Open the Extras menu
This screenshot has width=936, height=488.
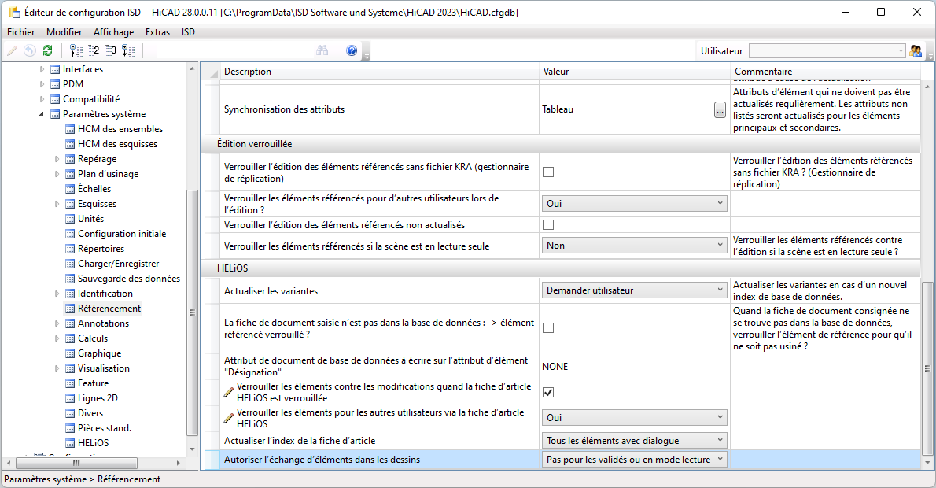(157, 32)
